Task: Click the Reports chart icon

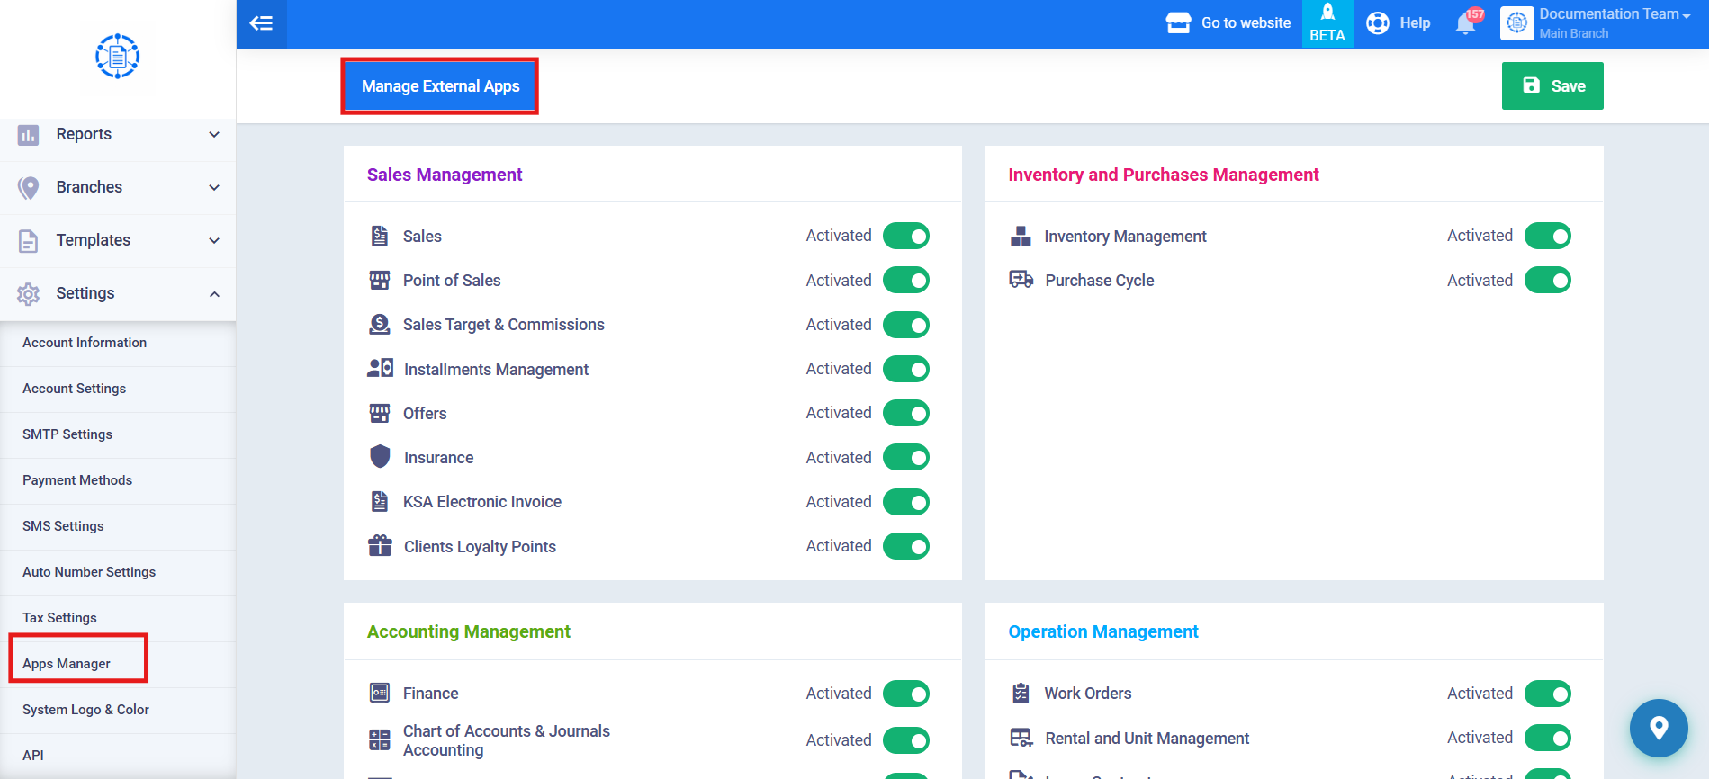Action: pos(29,135)
